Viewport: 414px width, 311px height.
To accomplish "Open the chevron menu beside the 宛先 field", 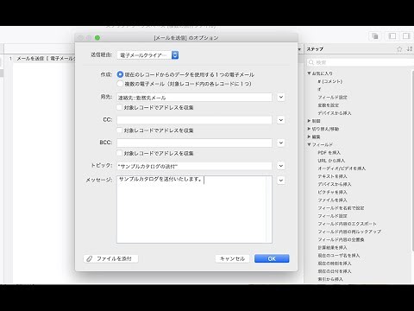I will [281, 97].
